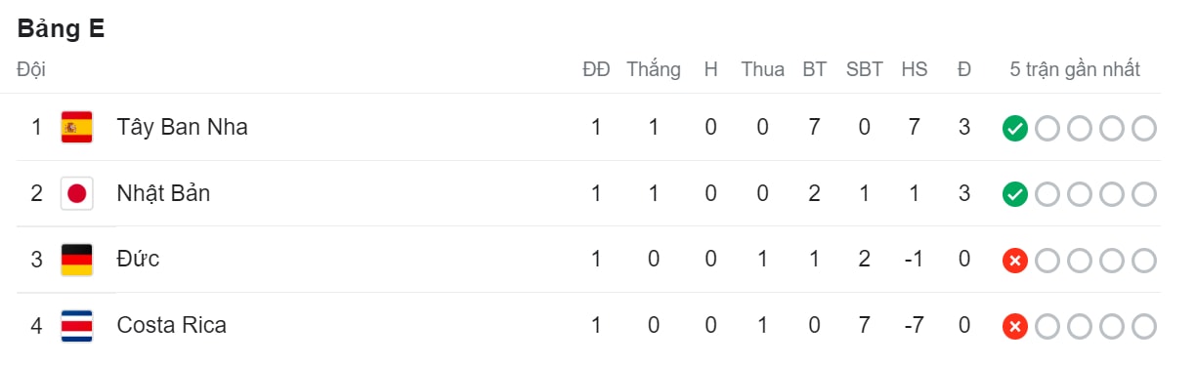Select the Costa Rica team name
The width and height of the screenshot is (1196, 365).
point(171,325)
